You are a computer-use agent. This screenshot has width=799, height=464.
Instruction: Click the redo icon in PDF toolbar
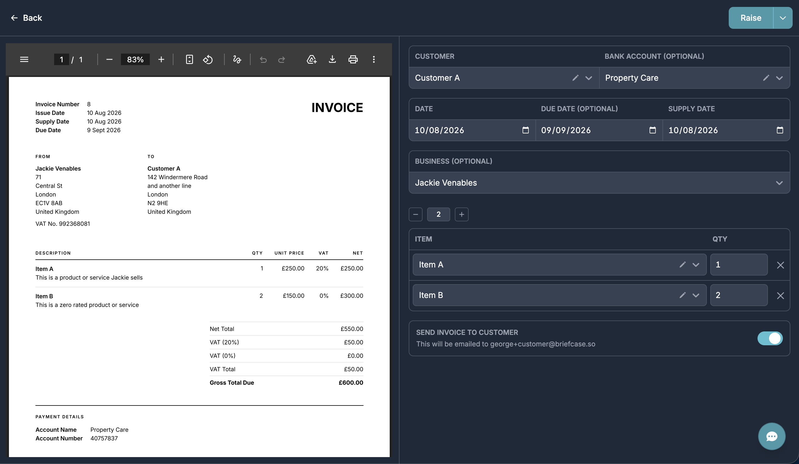(x=282, y=59)
